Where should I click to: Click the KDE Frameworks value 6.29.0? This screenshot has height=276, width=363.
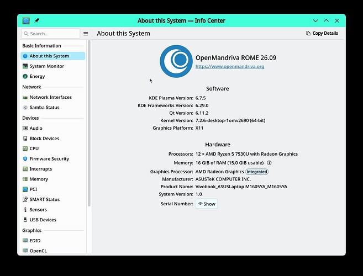tap(202, 105)
